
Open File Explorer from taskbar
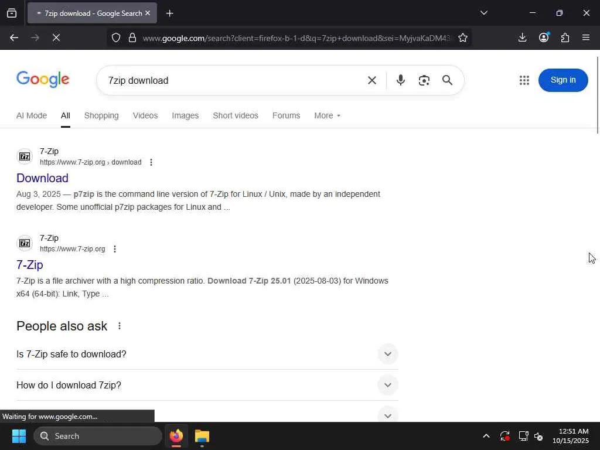pyautogui.click(x=202, y=436)
